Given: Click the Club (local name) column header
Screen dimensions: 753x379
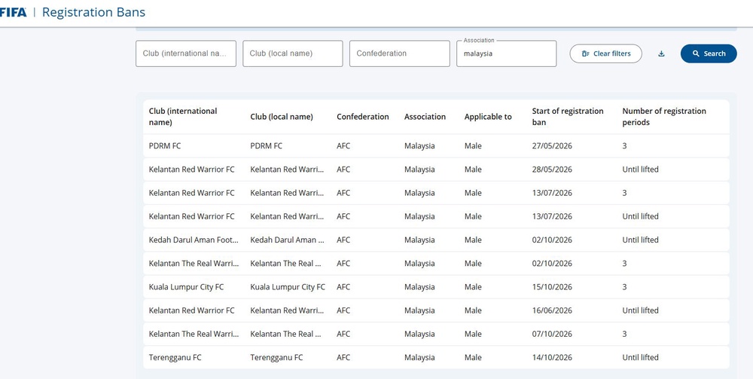Looking at the screenshot, I should 282,117.
